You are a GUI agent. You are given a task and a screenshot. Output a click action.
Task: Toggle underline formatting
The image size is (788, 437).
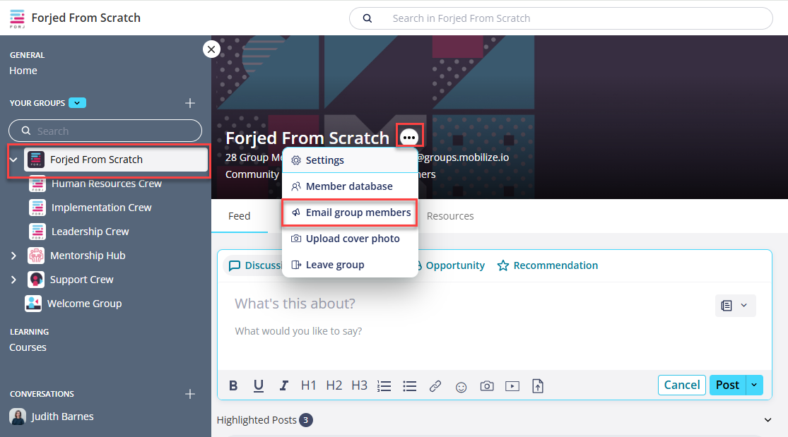point(258,385)
